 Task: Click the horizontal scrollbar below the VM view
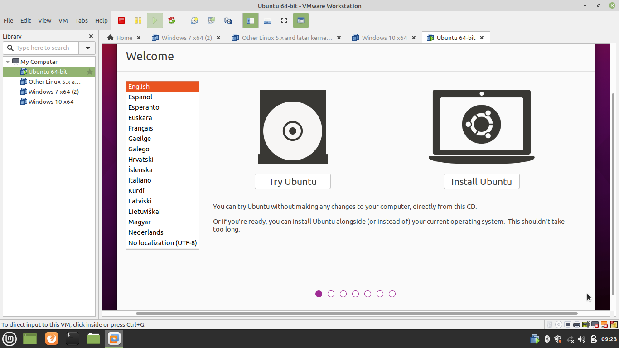pos(357,314)
